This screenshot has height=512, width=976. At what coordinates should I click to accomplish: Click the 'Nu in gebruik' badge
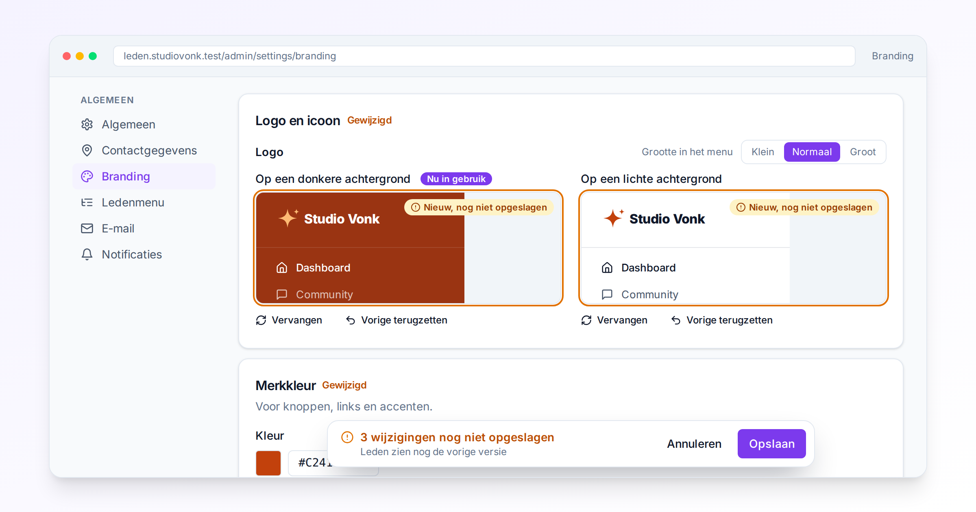[456, 179]
